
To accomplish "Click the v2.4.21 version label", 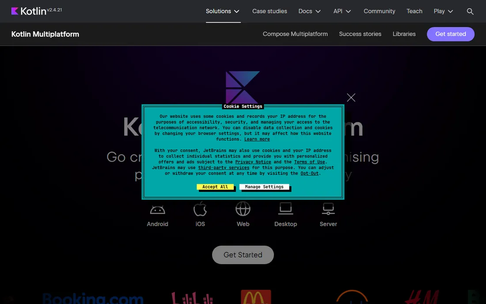I will click(x=54, y=10).
